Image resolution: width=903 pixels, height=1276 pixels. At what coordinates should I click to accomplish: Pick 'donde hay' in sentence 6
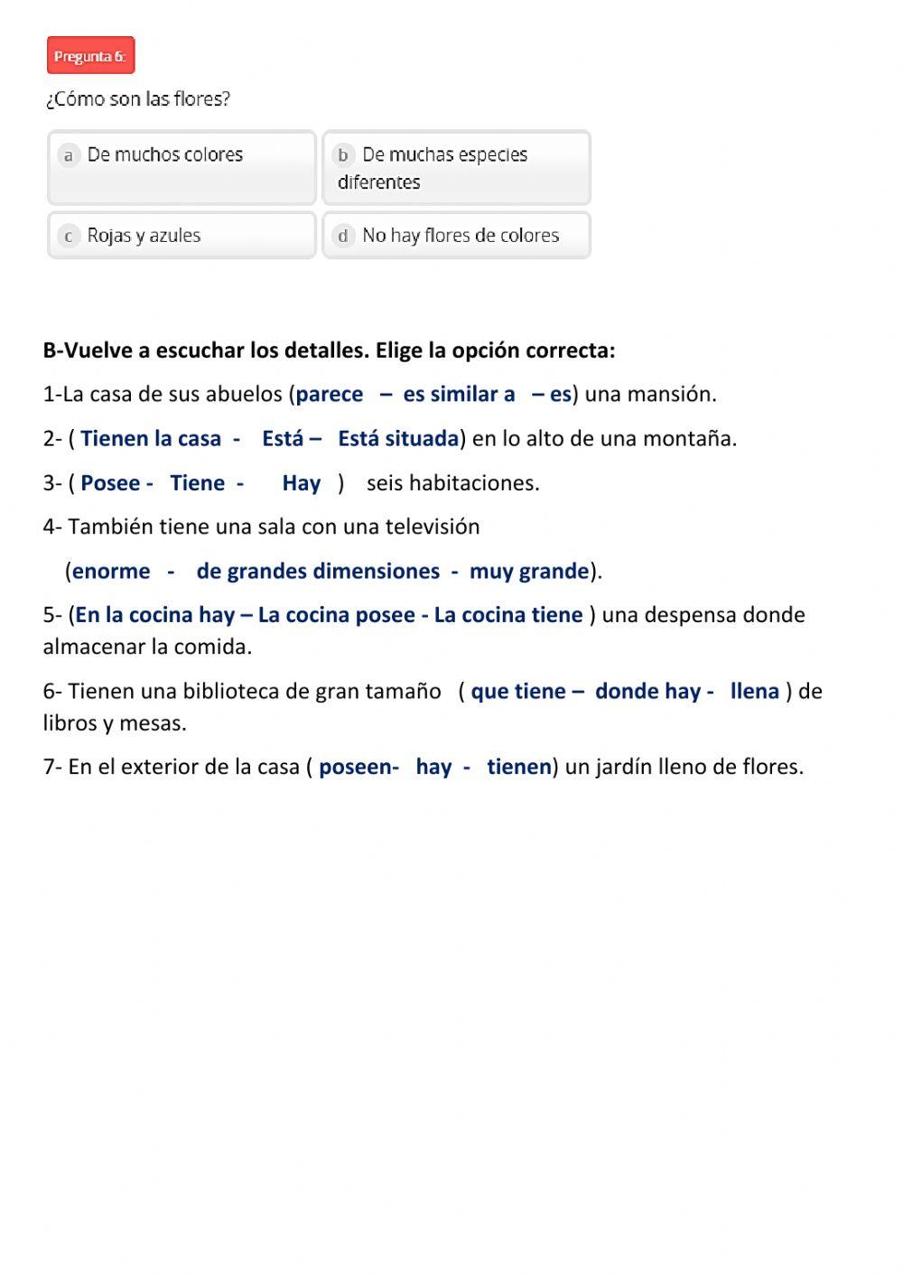coord(647,692)
